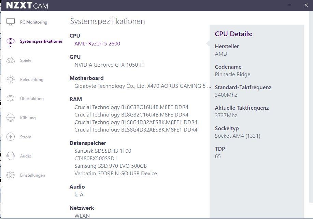The height and width of the screenshot is (219, 313).
Task: Open the Kühlung section
Action: pos(28,118)
